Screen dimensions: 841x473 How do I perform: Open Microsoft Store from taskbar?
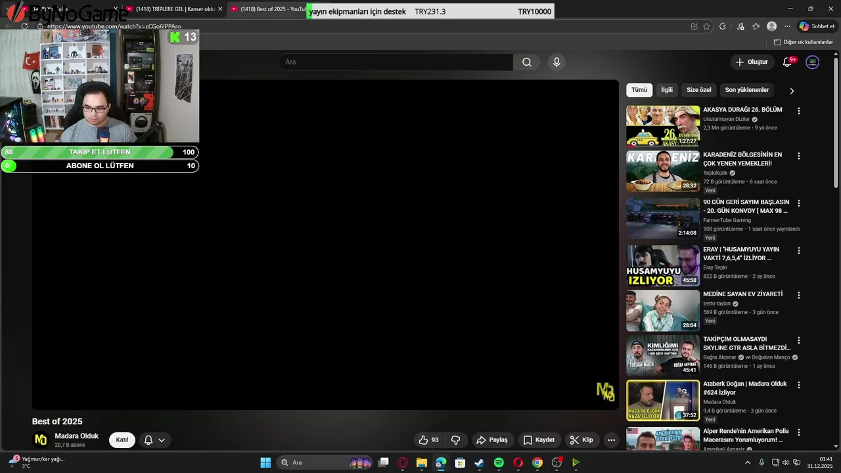point(460,462)
